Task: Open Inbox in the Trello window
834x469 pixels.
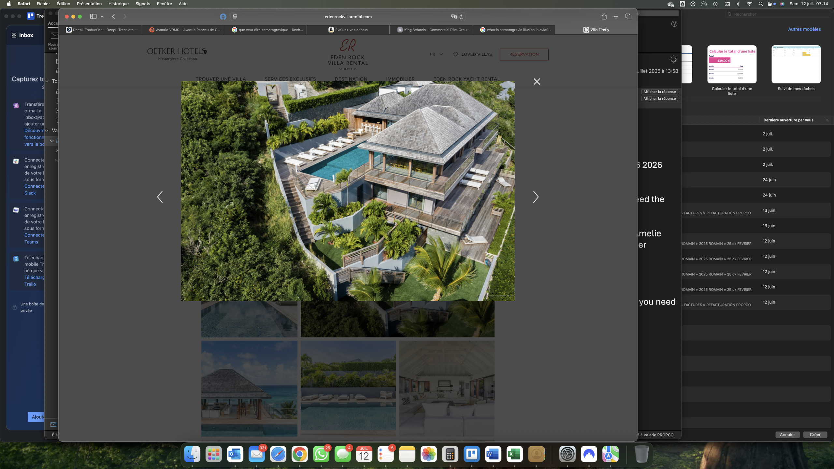Action: pyautogui.click(x=22, y=35)
